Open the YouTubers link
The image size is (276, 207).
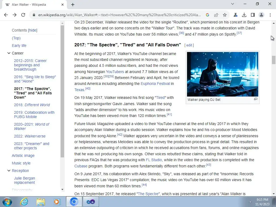coord(115,72)
